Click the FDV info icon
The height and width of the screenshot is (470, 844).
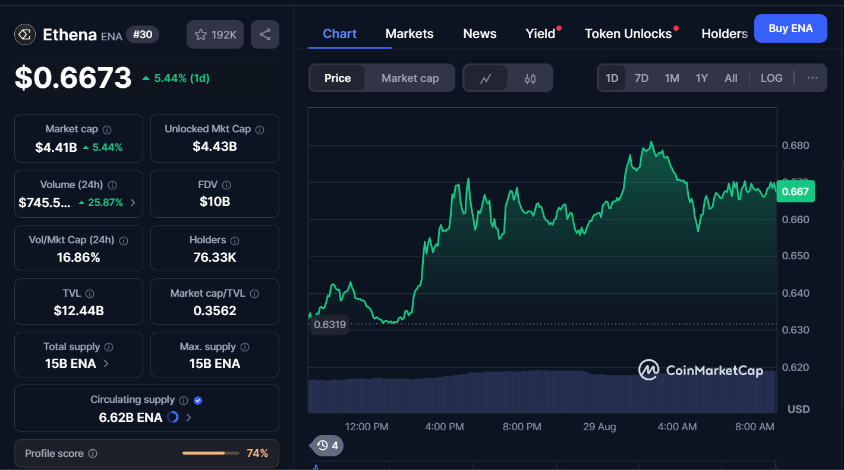tap(226, 185)
